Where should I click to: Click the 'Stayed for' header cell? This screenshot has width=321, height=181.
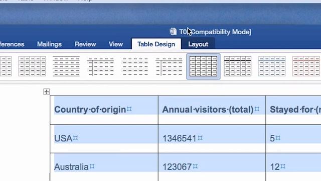click(x=293, y=110)
